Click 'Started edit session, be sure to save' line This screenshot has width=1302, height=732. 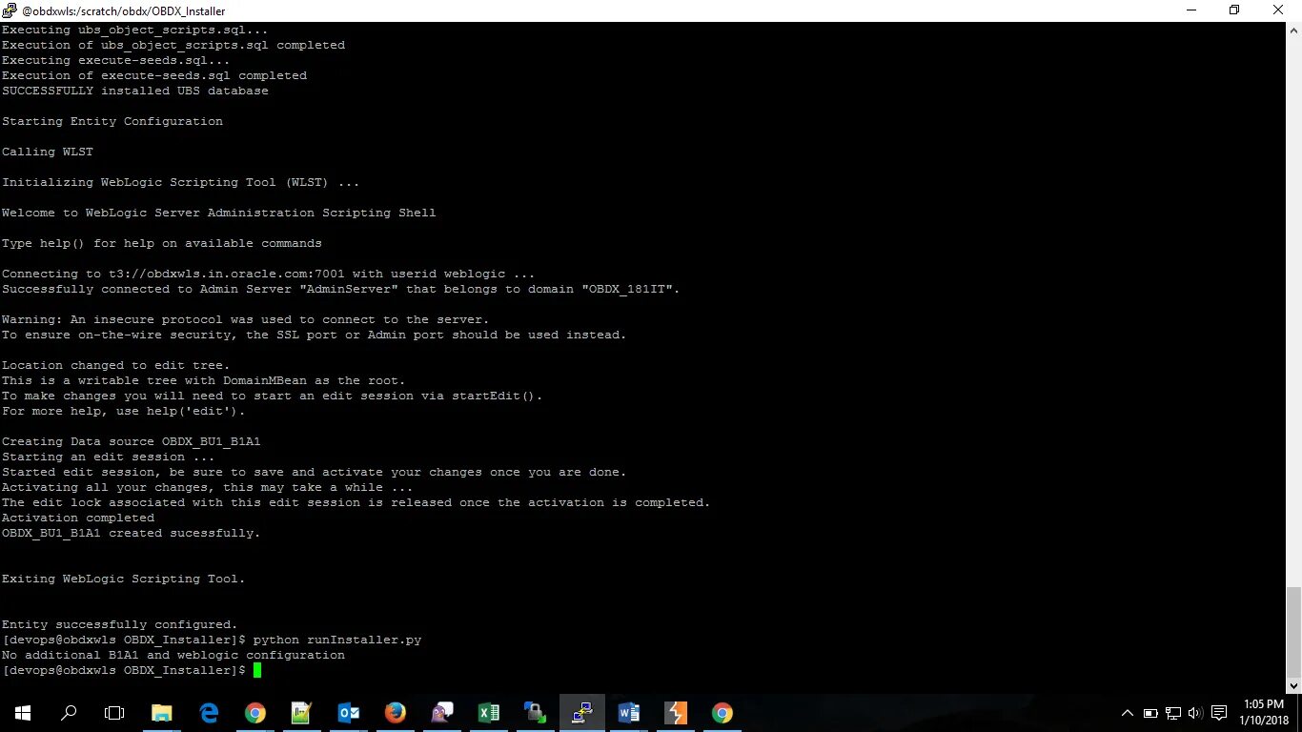point(314,472)
